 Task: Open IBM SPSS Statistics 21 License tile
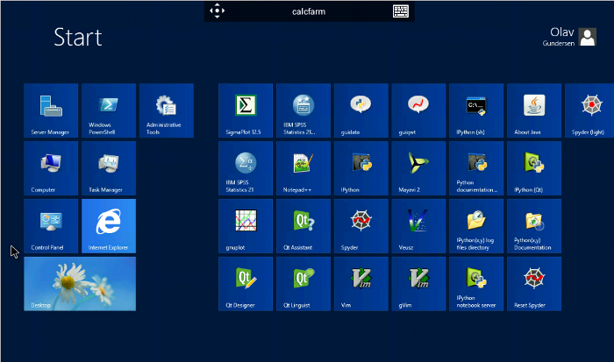coord(303,110)
